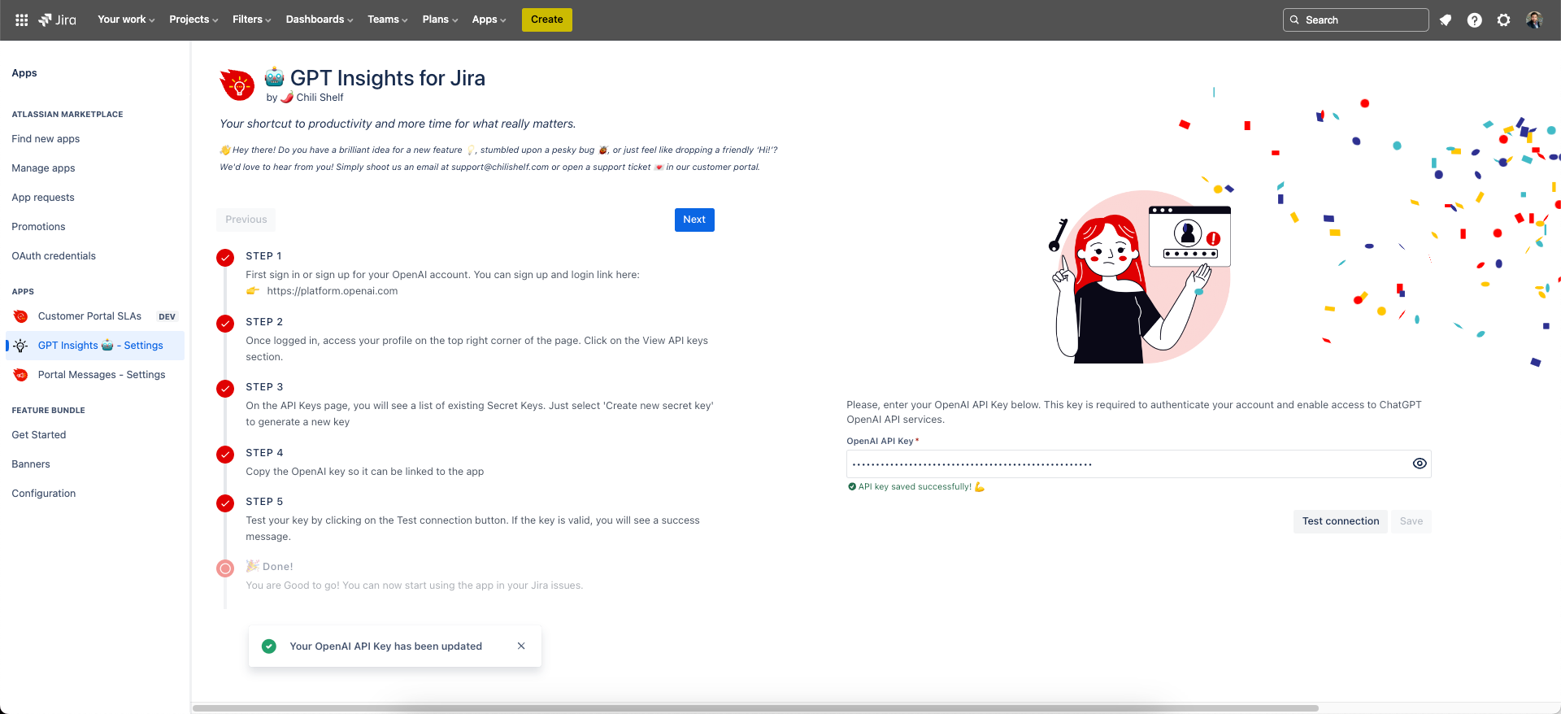The image size is (1561, 714).
Task: Open the app switcher grid icon
Action: (22, 20)
